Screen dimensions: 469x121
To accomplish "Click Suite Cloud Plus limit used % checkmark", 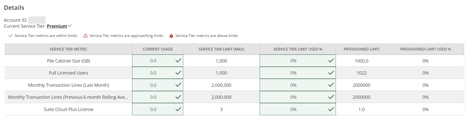I will pos(331,109).
